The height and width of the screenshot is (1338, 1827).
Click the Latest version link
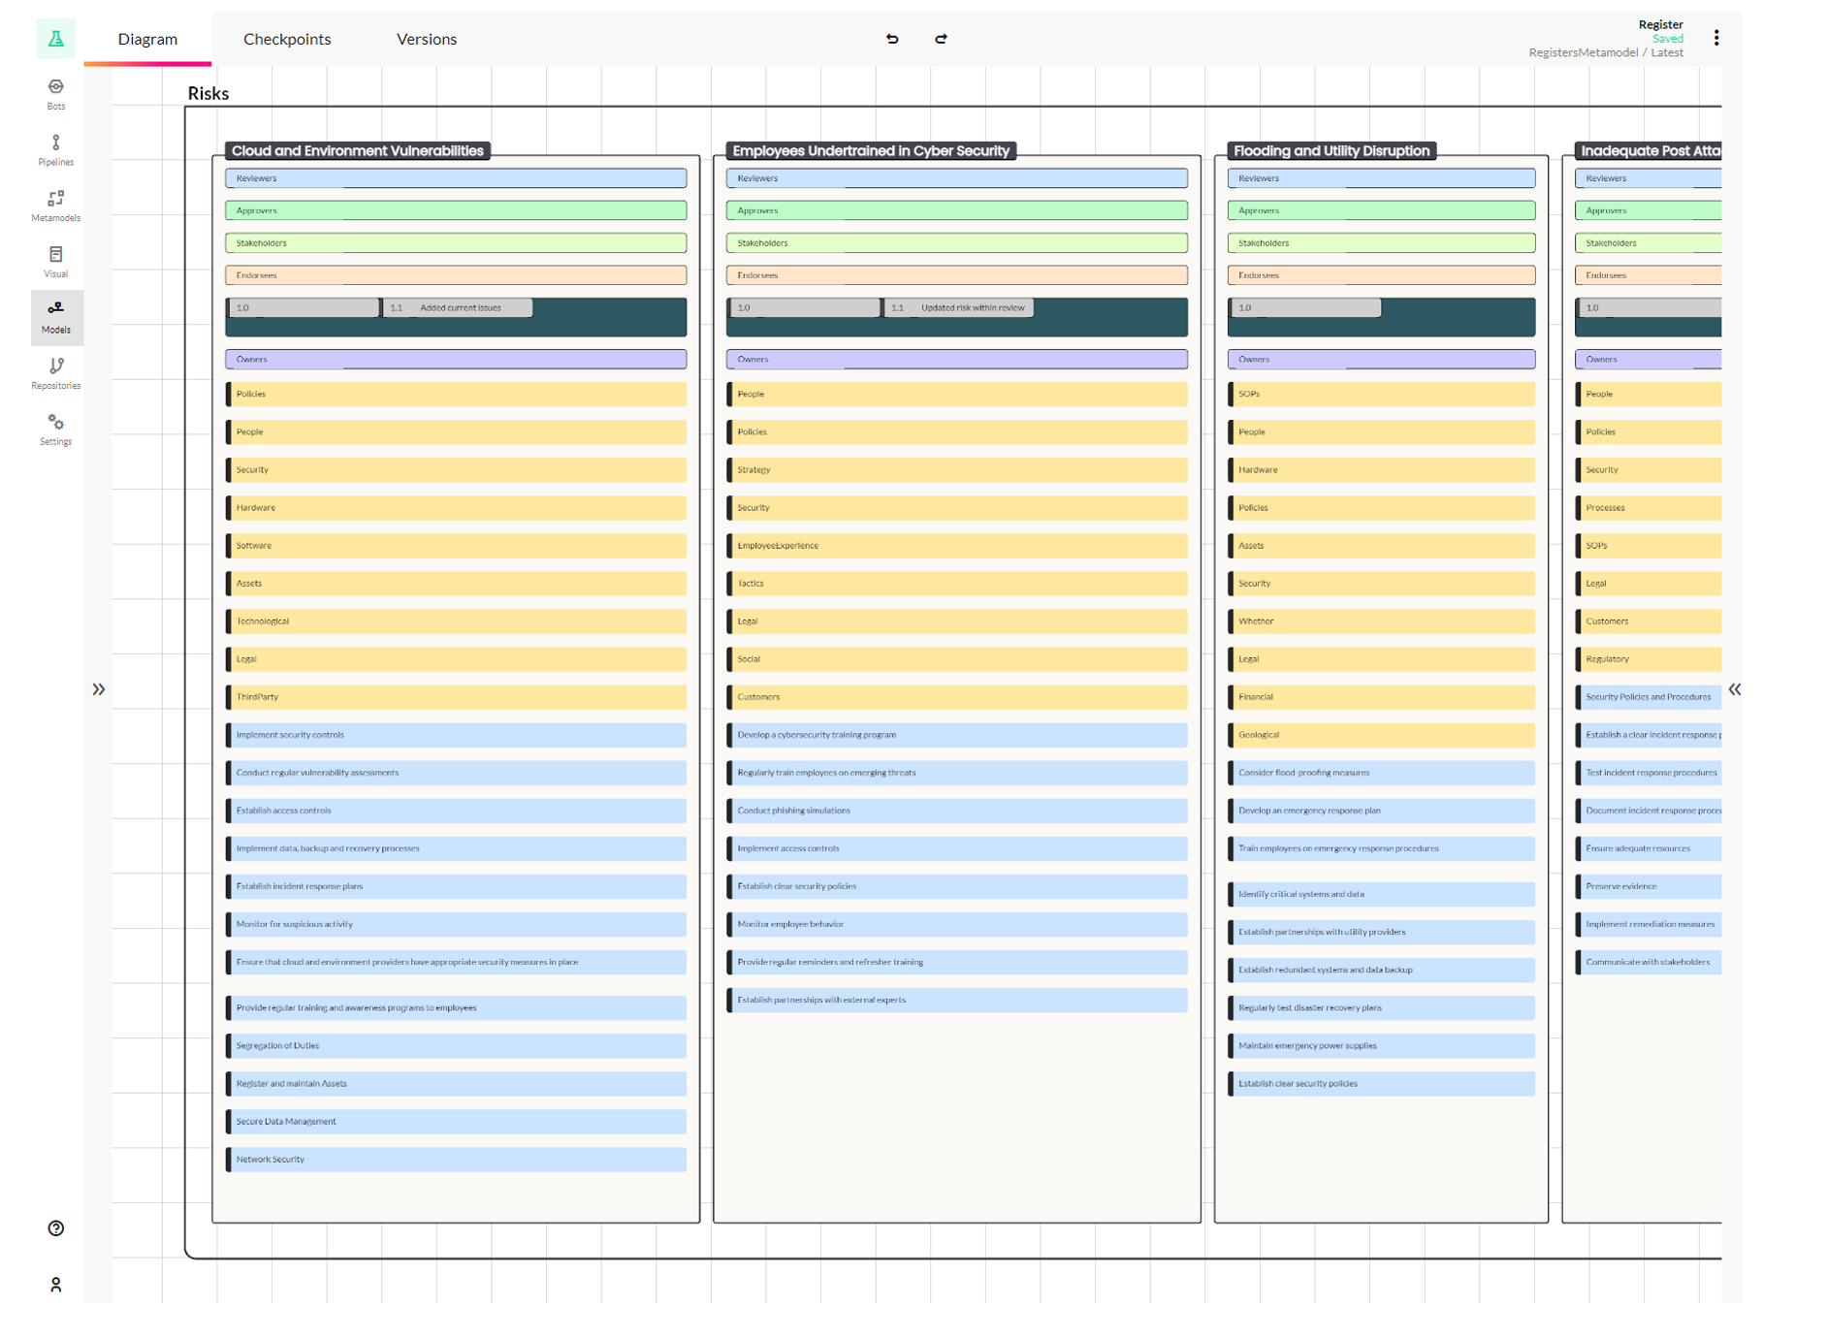[x=1667, y=52]
